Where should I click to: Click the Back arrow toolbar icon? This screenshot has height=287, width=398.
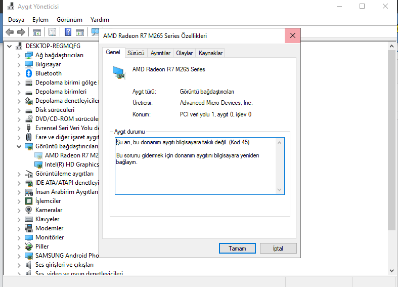point(10,32)
